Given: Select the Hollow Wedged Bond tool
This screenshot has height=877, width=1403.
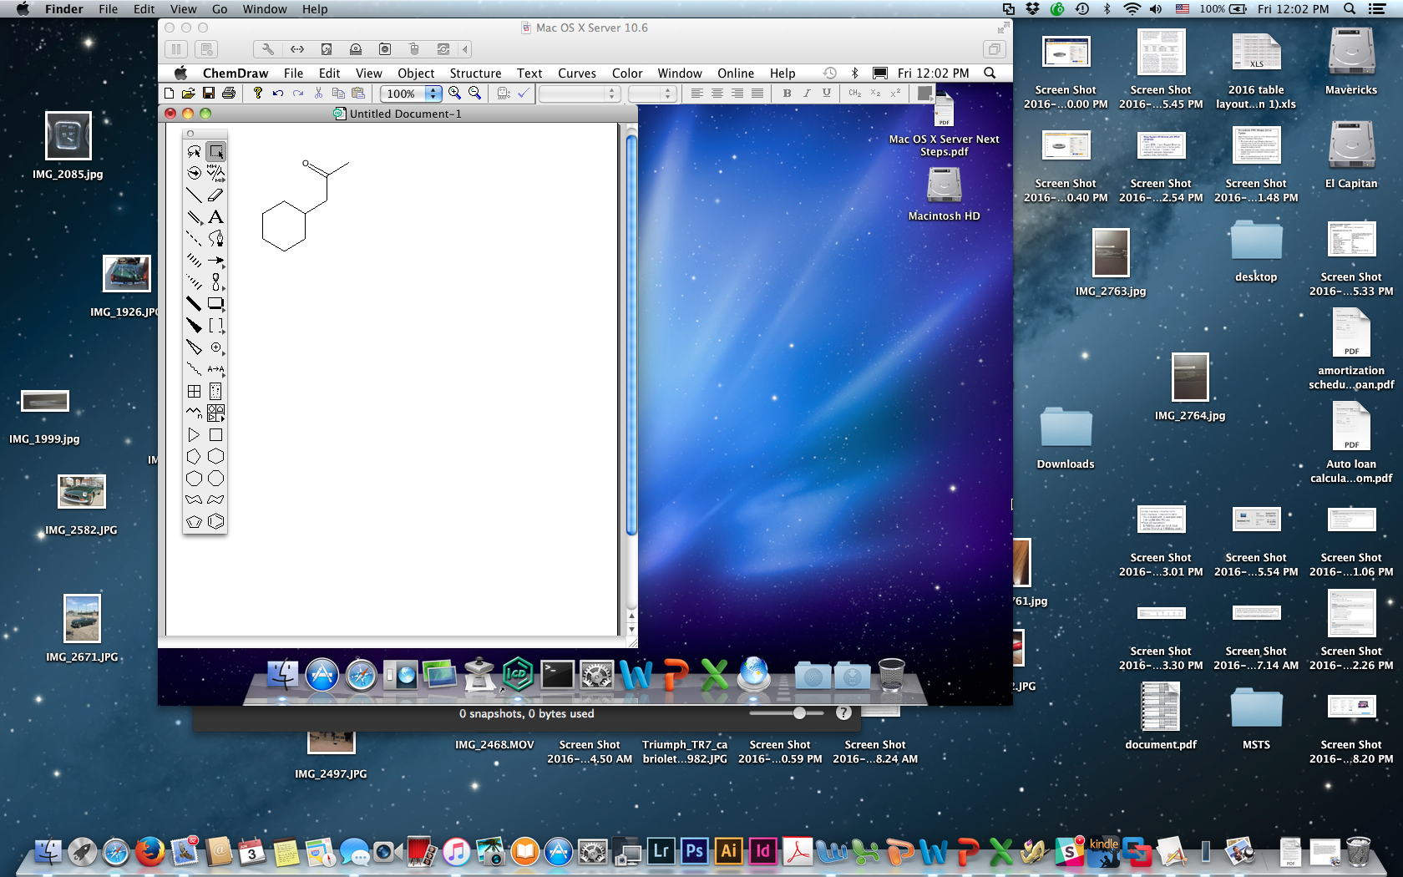Looking at the screenshot, I should coord(194,347).
